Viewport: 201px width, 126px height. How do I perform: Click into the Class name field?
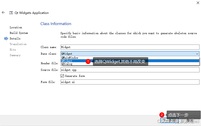click(x=130, y=47)
